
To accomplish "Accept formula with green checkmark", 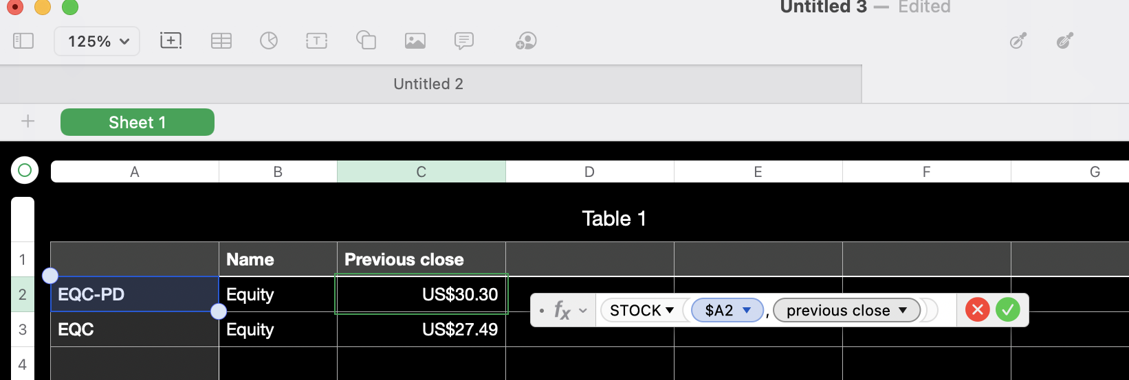I will coord(1008,310).
